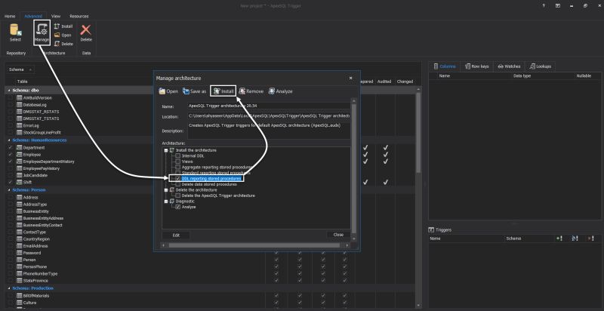Click Save as in Manage architecture toolbar
604x311 pixels.
click(195, 91)
